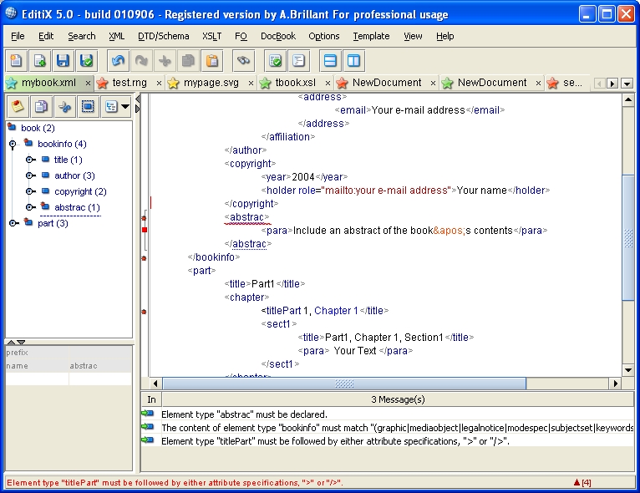Open the Options menu
The width and height of the screenshot is (640, 493).
pyautogui.click(x=323, y=36)
